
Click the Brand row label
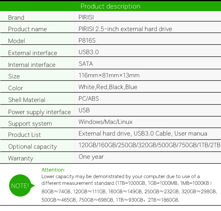(x=16, y=18)
